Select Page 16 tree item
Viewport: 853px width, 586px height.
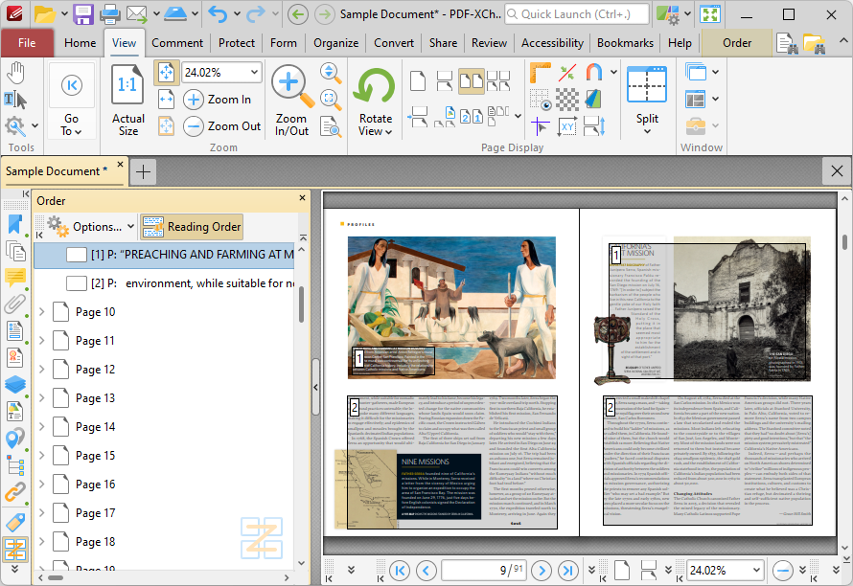(x=95, y=485)
